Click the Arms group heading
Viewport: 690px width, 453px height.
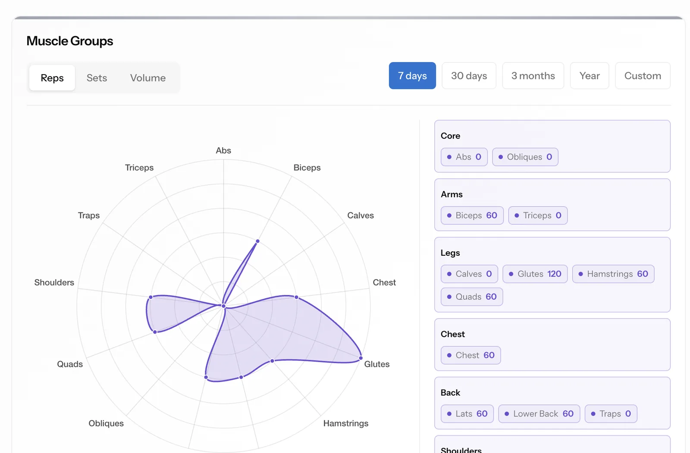(452, 194)
